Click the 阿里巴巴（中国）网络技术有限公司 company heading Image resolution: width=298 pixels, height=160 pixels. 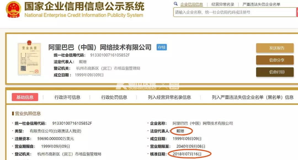(100, 47)
